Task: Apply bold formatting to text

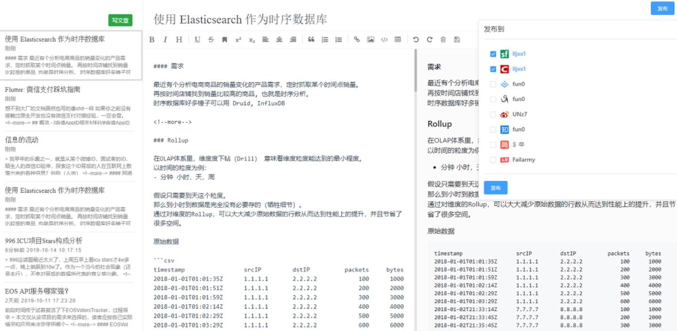Action: tap(151, 39)
